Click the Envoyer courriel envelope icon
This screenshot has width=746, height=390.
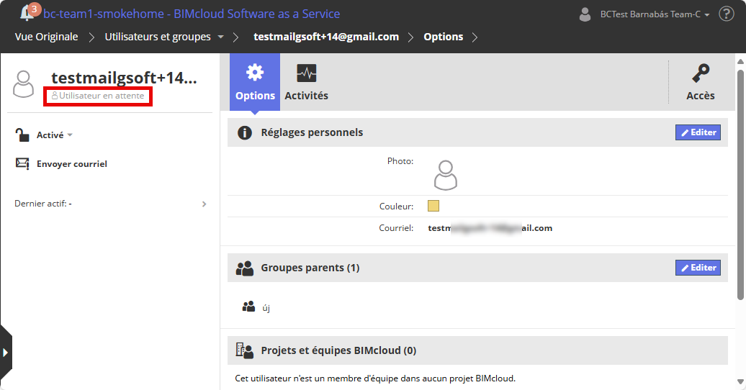coord(22,164)
